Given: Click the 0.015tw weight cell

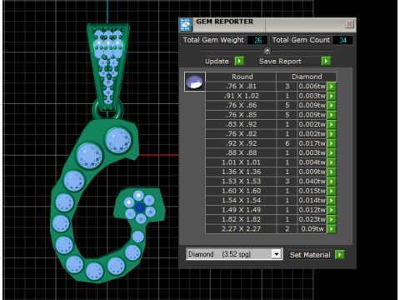Looking at the screenshot, I should point(312,191).
